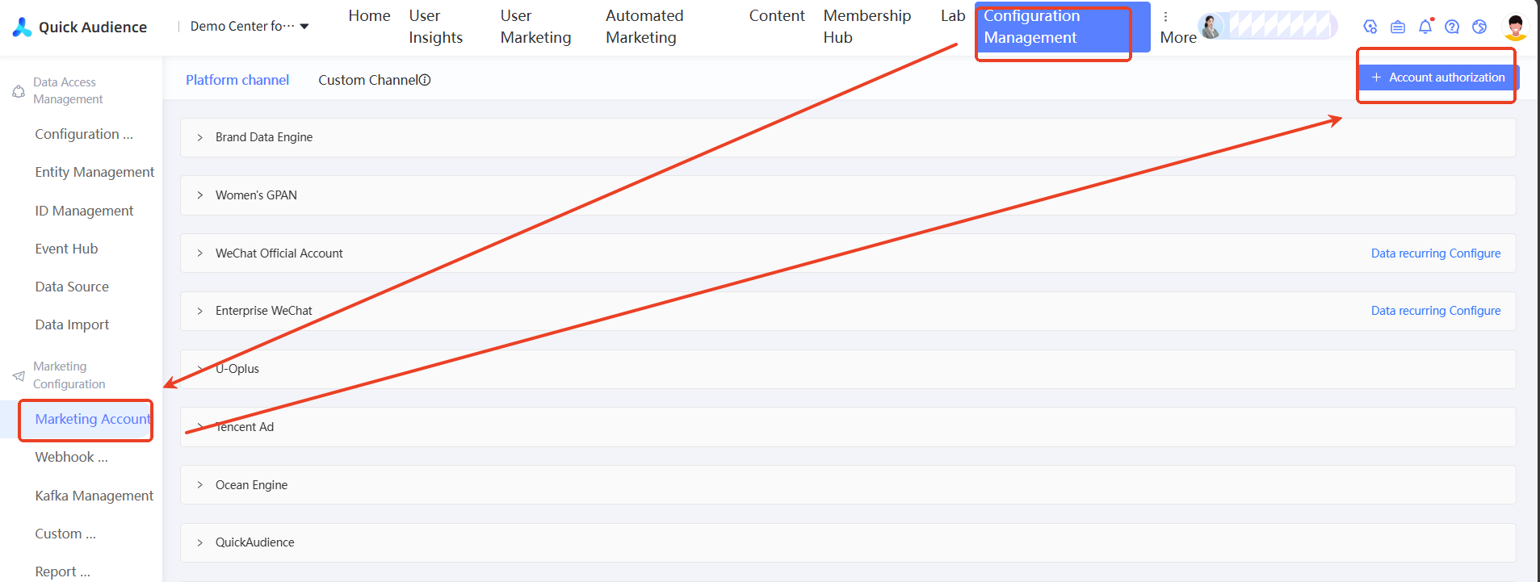Expand the QuickAudience row
This screenshot has height=582, width=1540.
point(200,542)
